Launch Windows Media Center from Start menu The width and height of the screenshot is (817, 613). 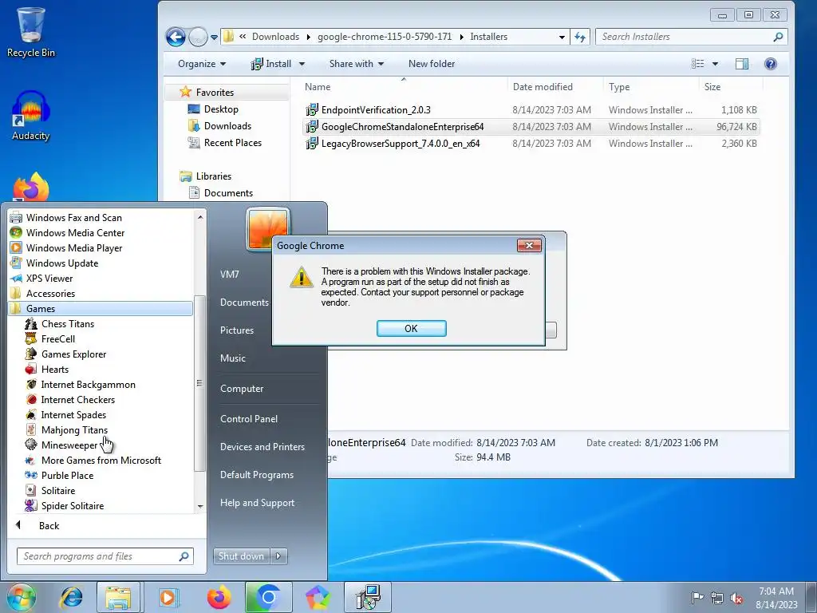pos(75,233)
